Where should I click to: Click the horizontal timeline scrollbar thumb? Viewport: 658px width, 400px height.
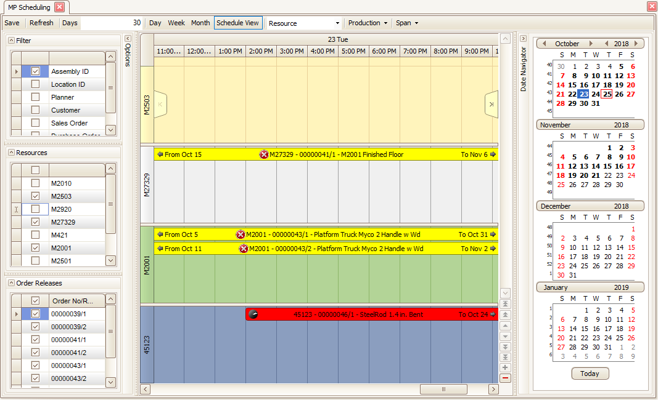pos(443,389)
